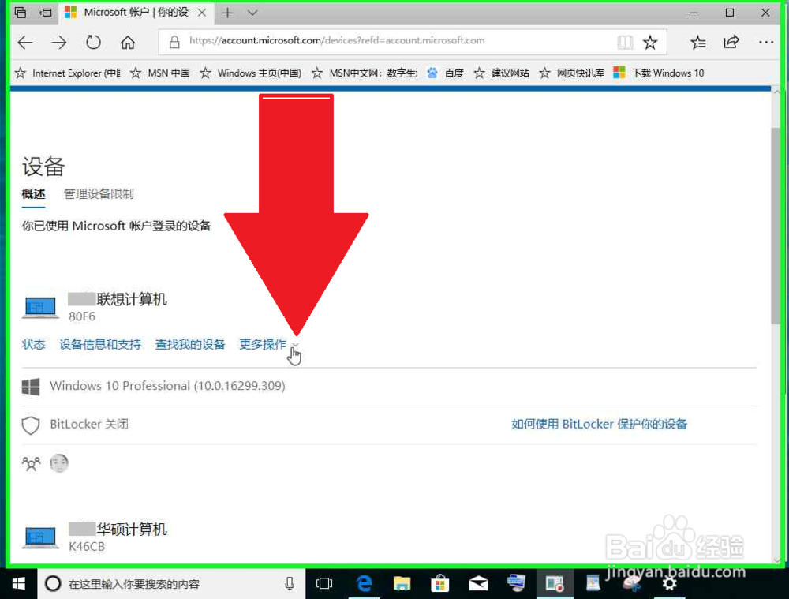Open the Windows Start menu
The width and height of the screenshot is (789, 599).
(19, 584)
